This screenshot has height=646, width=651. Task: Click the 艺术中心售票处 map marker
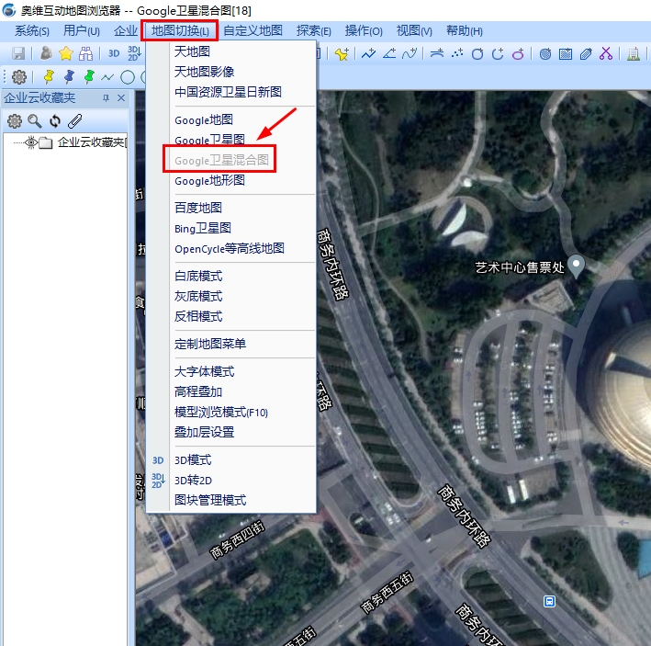point(577,266)
